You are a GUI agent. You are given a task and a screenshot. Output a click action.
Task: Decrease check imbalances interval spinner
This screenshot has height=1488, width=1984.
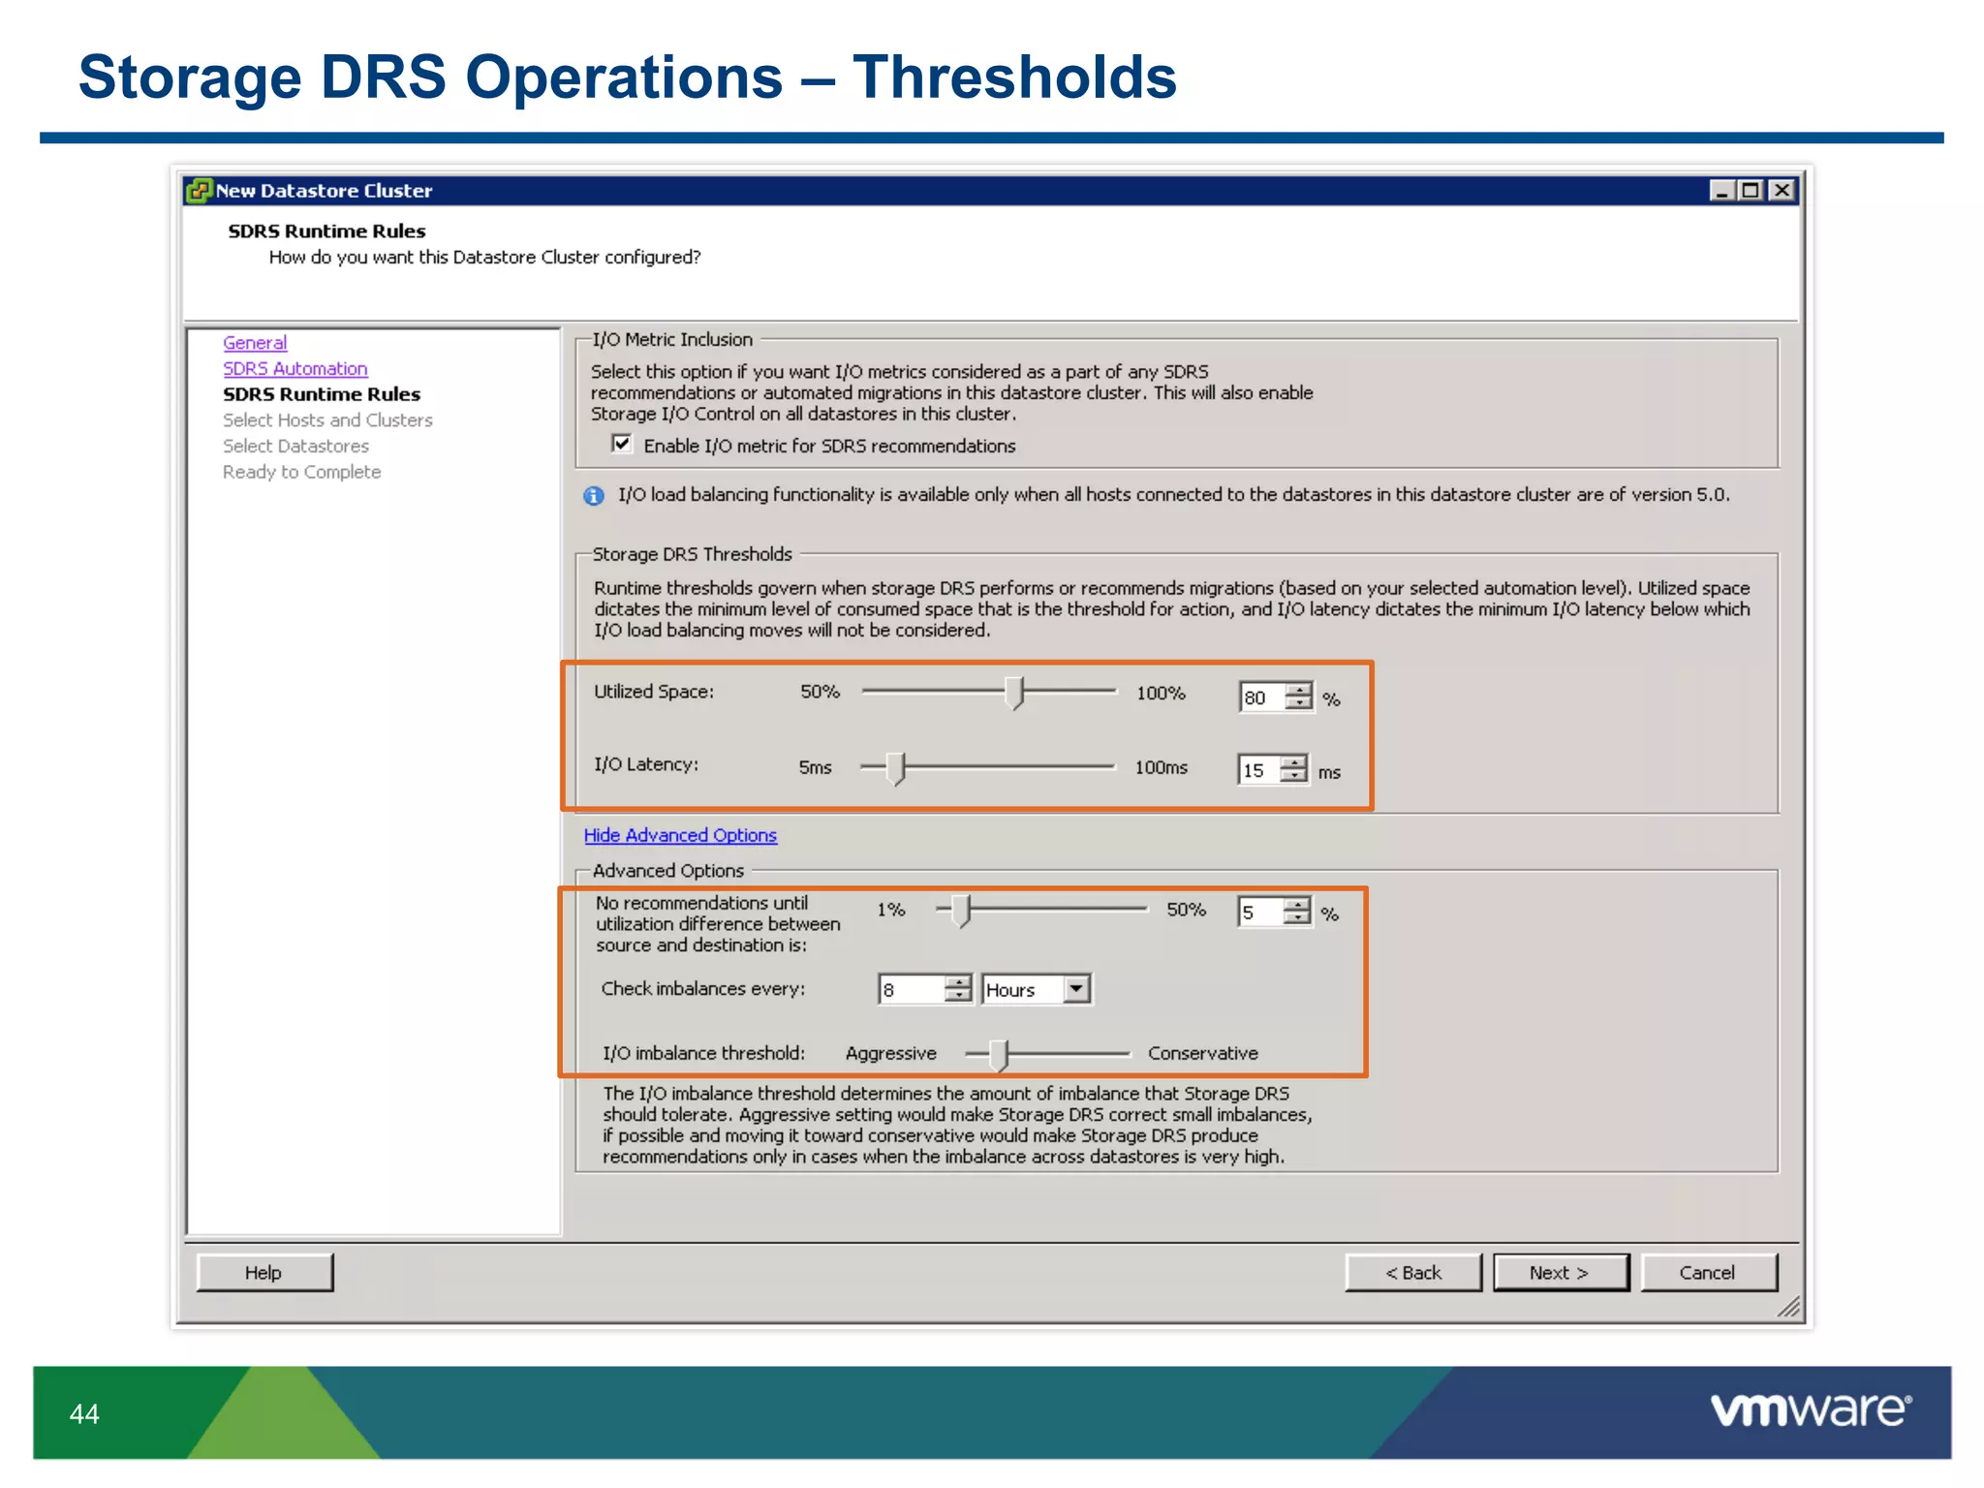click(958, 996)
